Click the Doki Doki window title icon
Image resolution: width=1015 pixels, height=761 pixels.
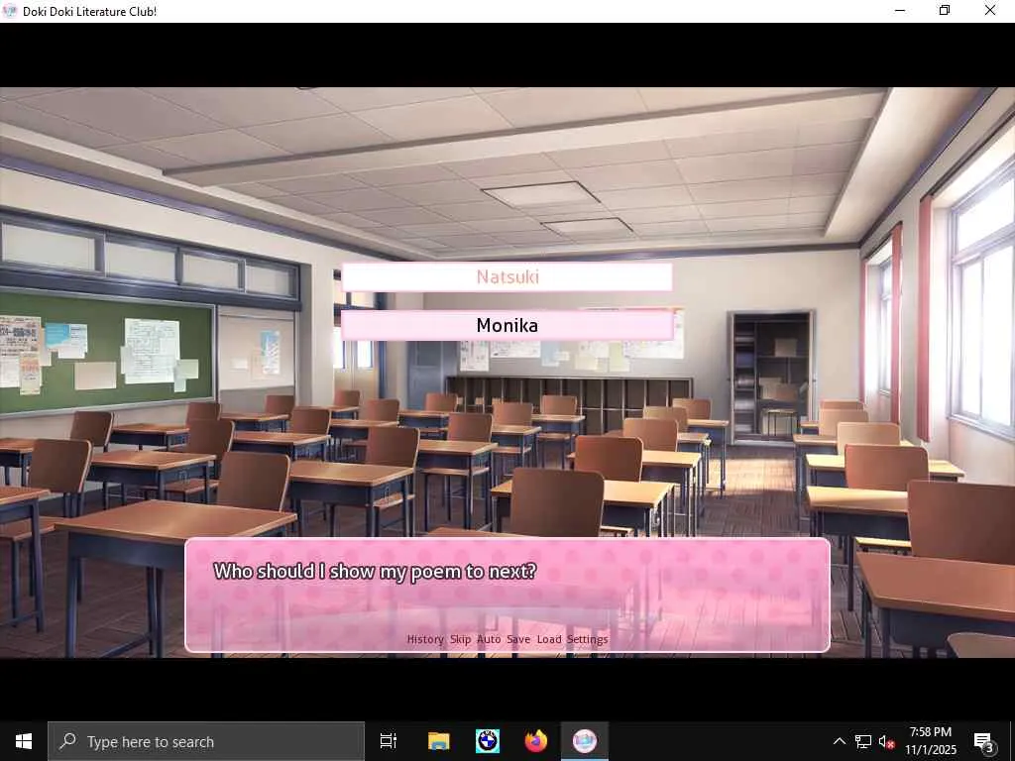[10, 11]
